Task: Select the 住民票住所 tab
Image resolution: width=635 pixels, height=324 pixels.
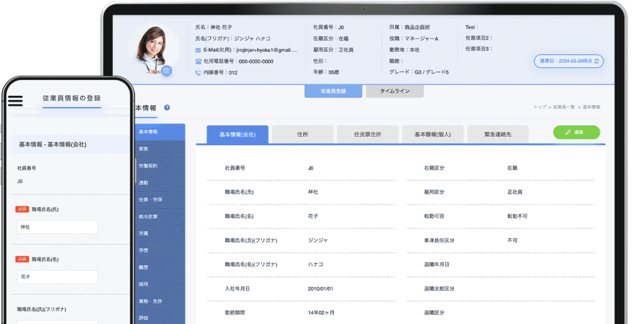Action: click(x=368, y=134)
